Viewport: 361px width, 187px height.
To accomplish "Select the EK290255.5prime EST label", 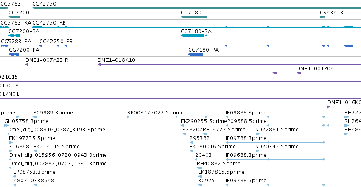I will click(x=203, y=121).
